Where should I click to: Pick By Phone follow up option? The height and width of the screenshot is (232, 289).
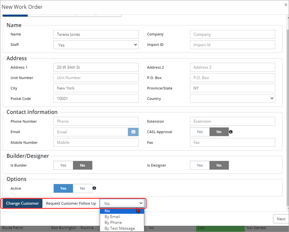[x=113, y=223]
